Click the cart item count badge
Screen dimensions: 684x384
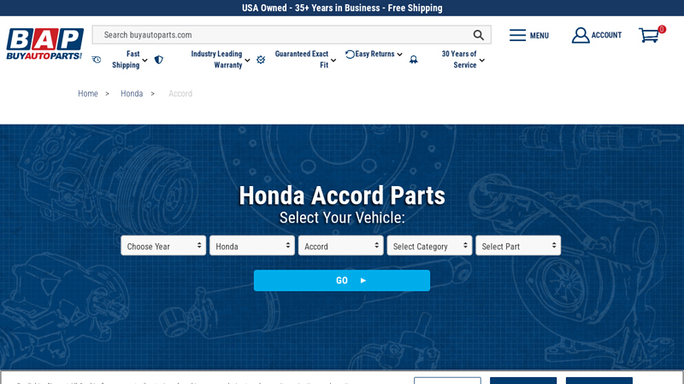click(x=662, y=29)
